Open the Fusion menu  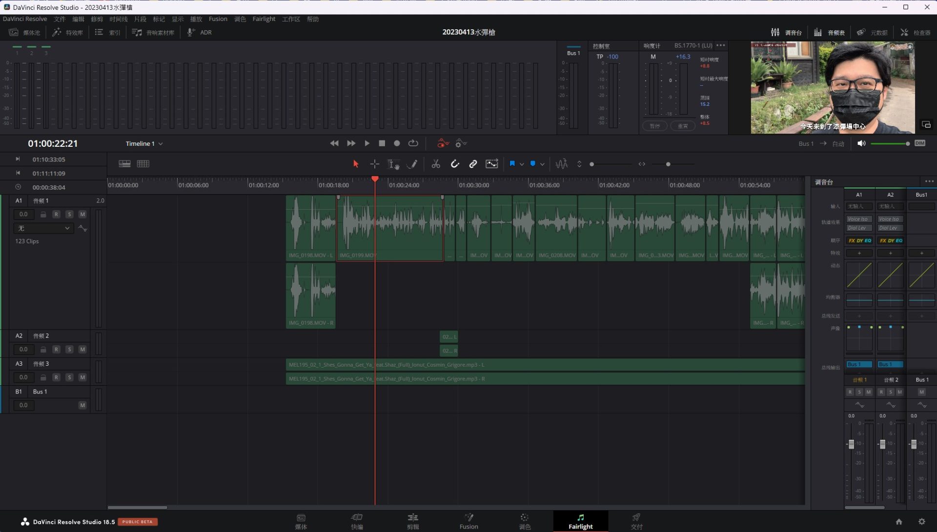click(x=218, y=19)
